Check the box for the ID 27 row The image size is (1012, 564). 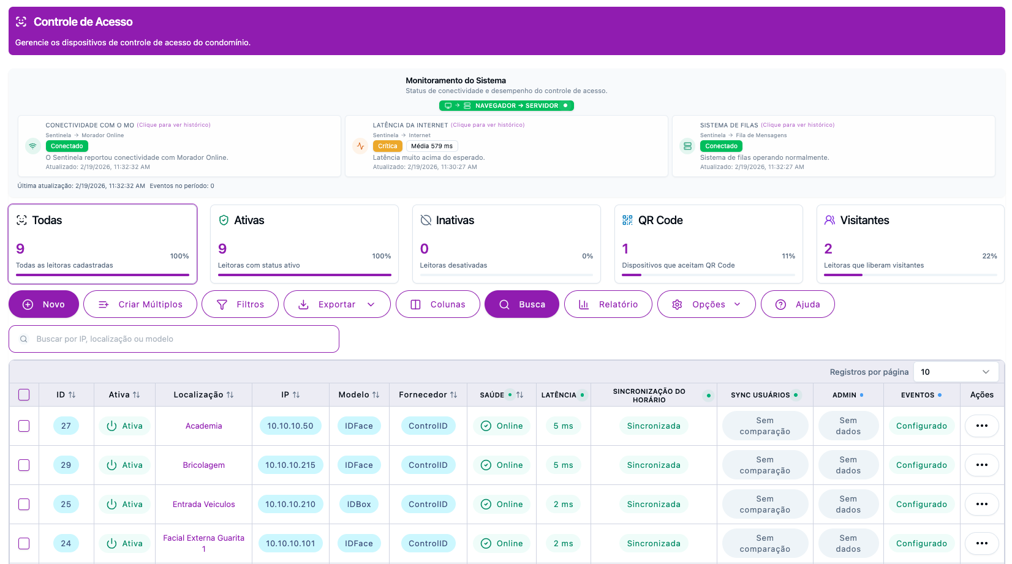click(24, 426)
